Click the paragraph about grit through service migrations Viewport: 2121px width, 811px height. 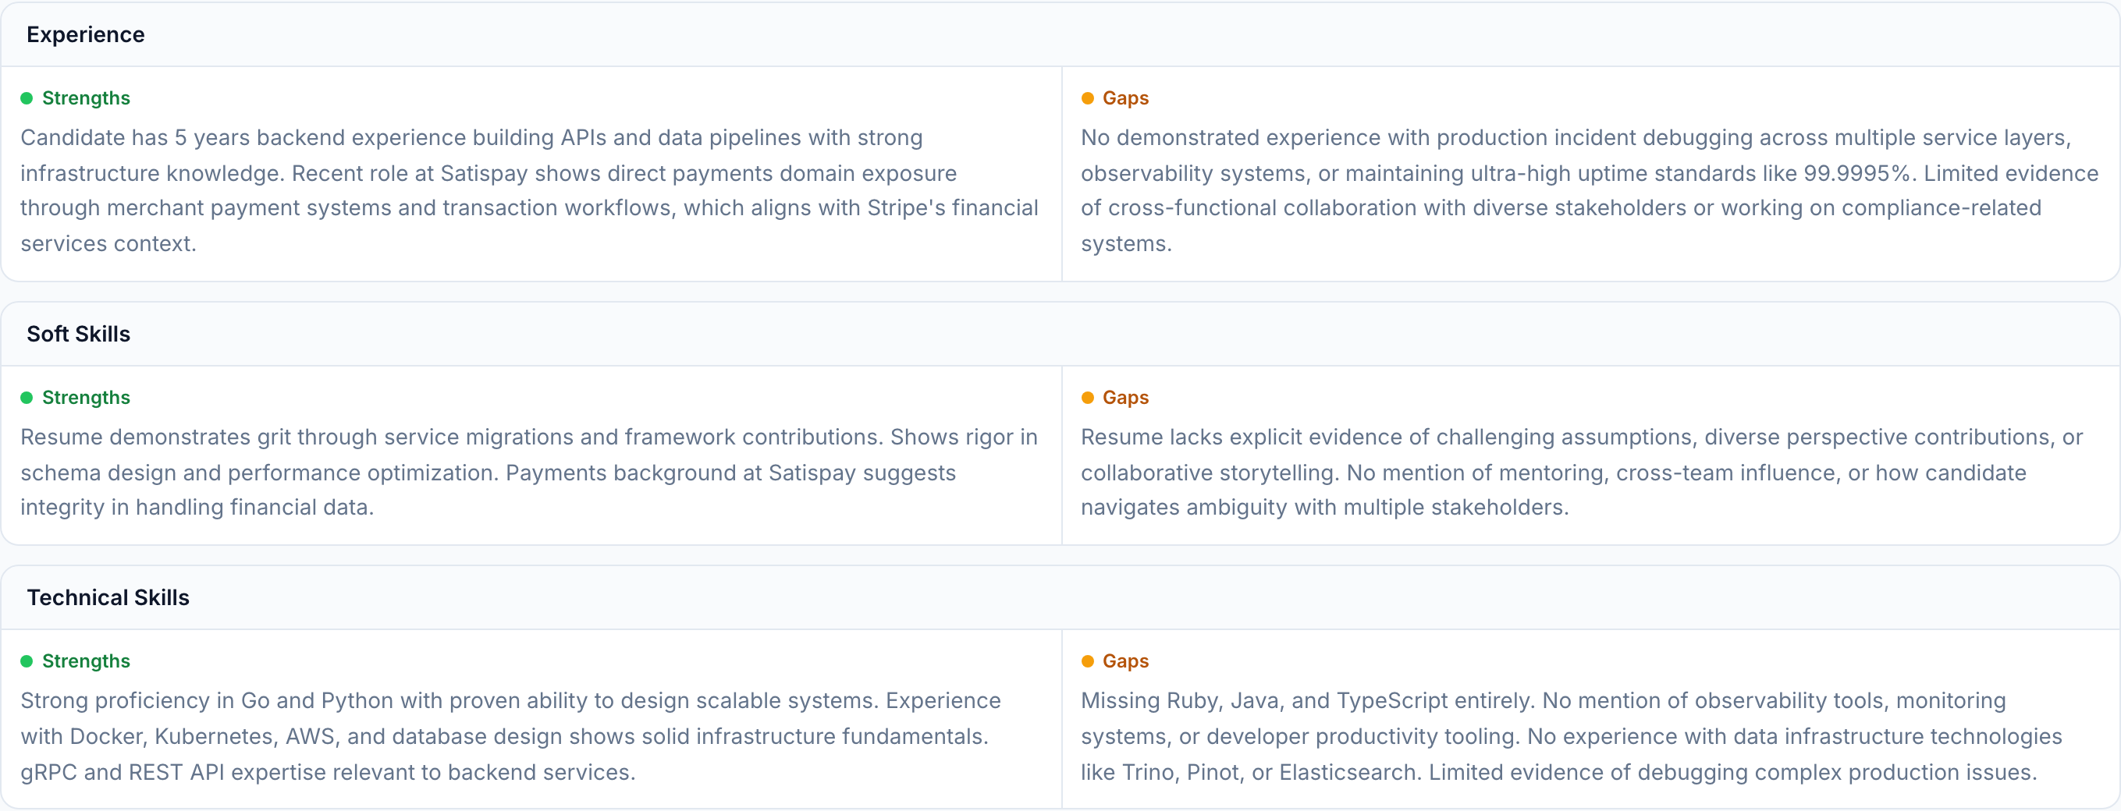coord(528,472)
